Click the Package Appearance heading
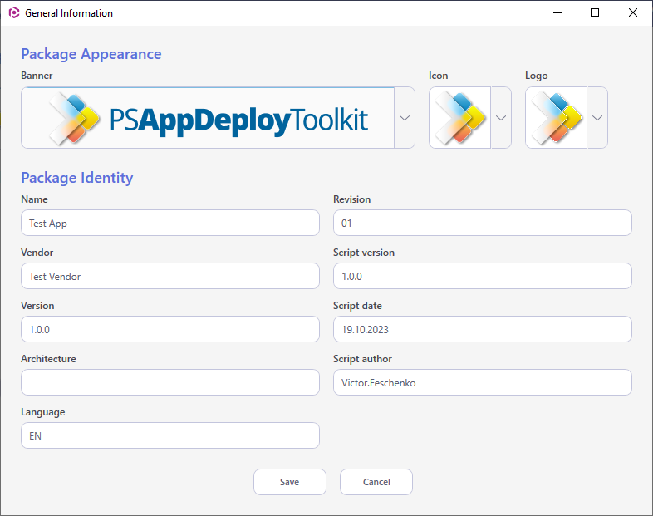The width and height of the screenshot is (653, 516). point(91,54)
